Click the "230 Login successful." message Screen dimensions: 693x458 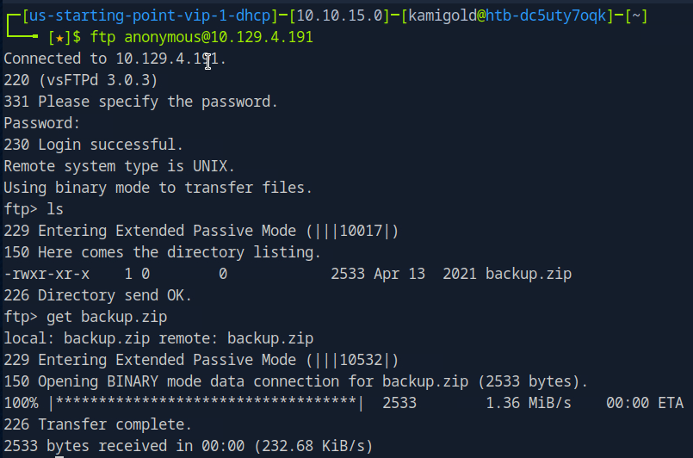[x=93, y=144]
